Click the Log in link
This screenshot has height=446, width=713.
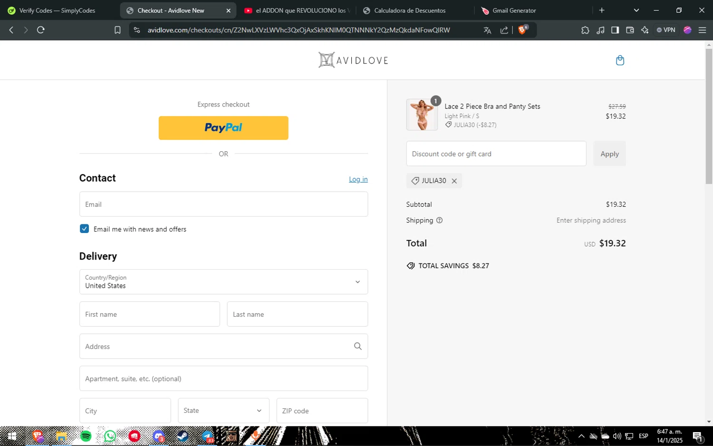point(358,179)
